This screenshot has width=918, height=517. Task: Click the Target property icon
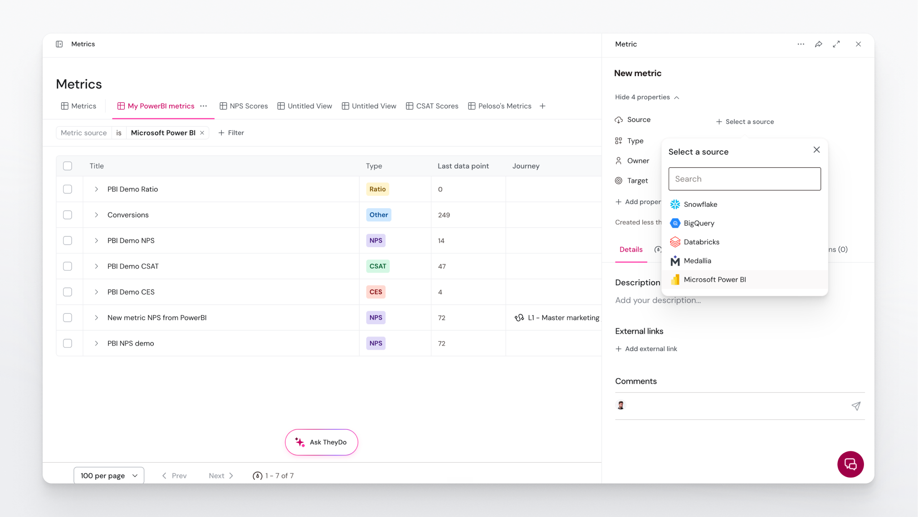point(619,180)
